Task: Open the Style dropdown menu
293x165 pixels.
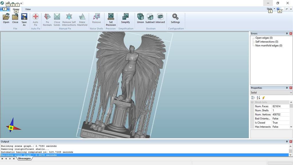Action: (271, 9)
